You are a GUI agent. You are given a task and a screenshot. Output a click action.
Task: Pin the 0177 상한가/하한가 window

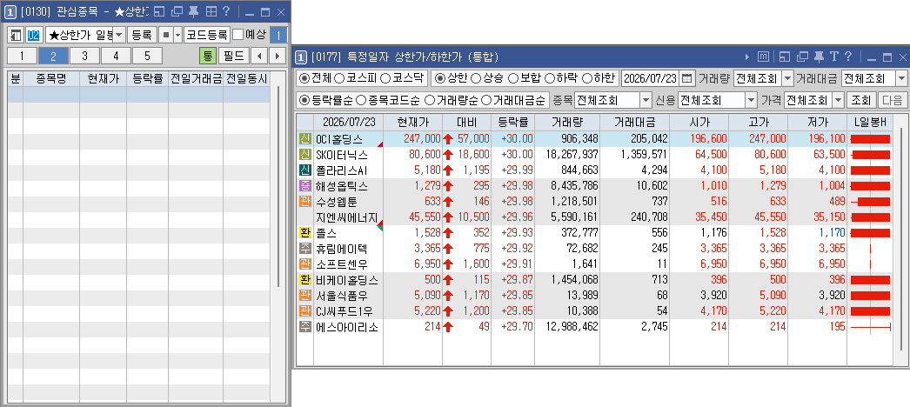[819, 57]
